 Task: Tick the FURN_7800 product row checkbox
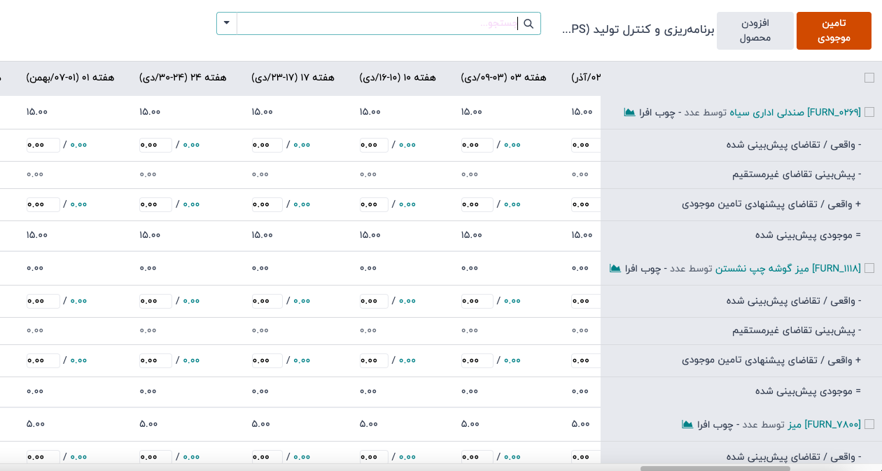[869, 424]
